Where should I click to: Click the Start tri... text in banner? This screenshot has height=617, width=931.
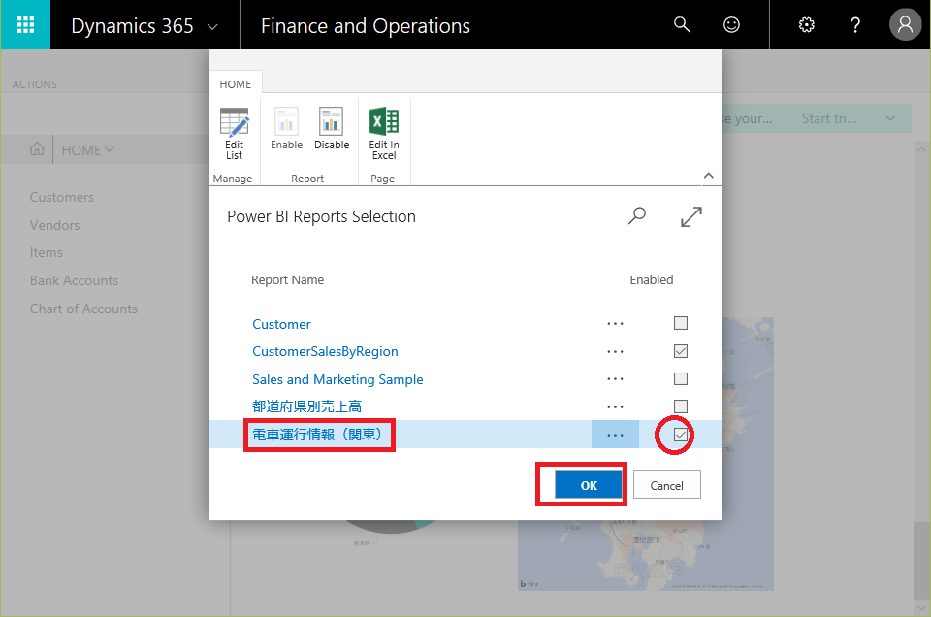click(x=829, y=118)
